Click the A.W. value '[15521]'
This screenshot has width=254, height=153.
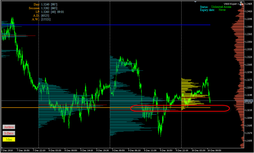[46, 19]
